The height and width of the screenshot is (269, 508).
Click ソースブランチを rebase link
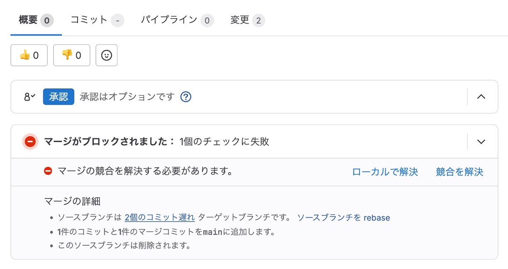click(344, 217)
